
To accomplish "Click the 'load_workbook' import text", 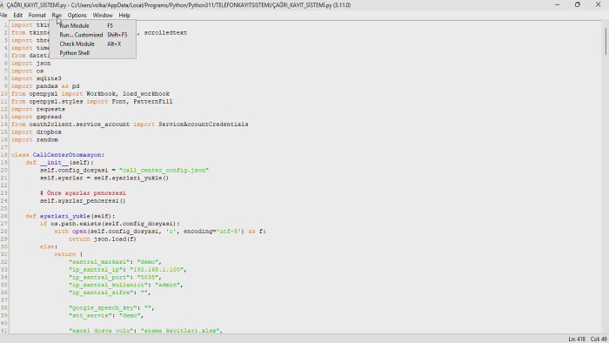I will [146, 94].
